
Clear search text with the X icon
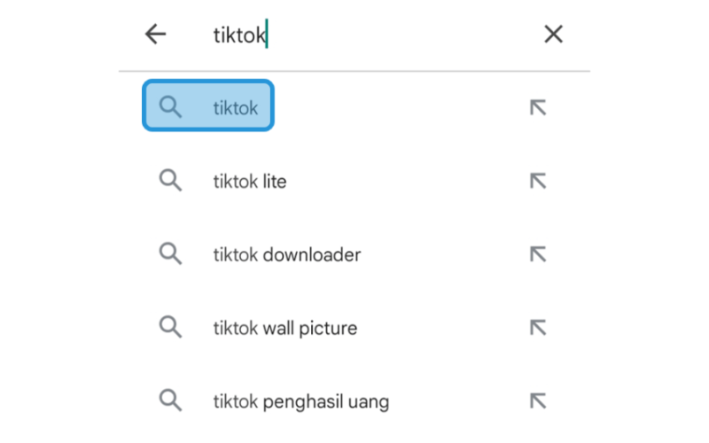[553, 34]
